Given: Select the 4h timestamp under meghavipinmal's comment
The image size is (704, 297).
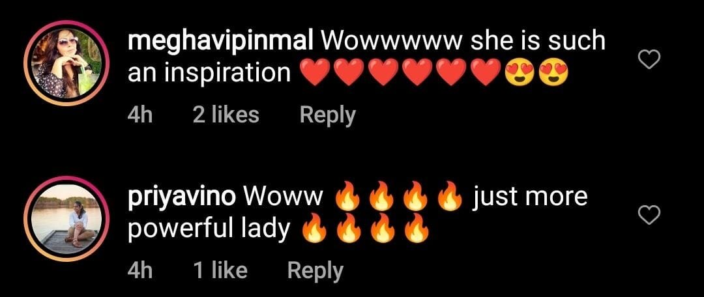Looking at the screenshot, I should (140, 115).
